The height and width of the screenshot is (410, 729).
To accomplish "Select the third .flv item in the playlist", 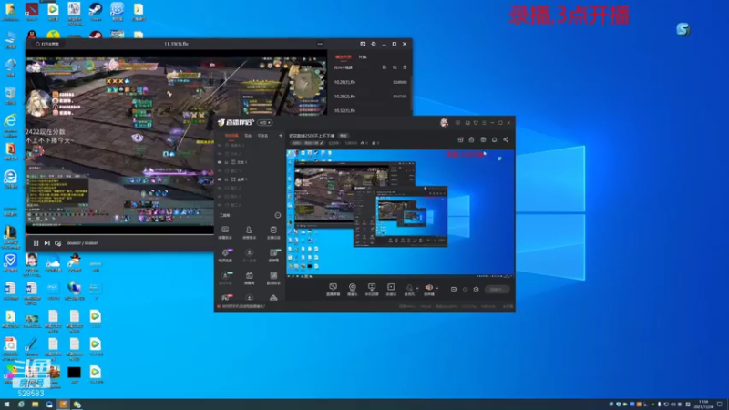I will [370, 110].
